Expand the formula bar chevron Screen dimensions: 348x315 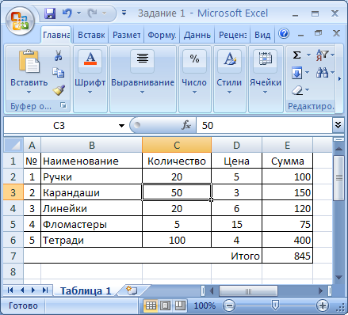click(338, 125)
